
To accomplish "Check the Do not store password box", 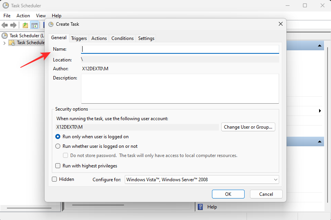I will click(x=65, y=155).
